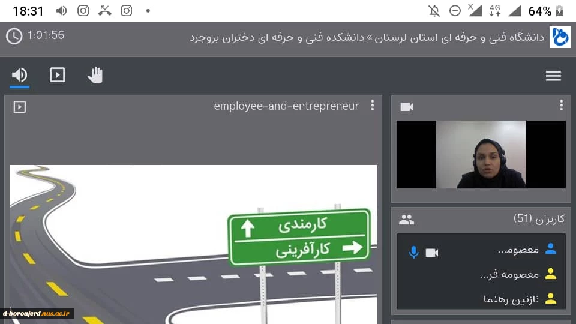Click the share panel play icon
576x324 pixels.
[20, 107]
